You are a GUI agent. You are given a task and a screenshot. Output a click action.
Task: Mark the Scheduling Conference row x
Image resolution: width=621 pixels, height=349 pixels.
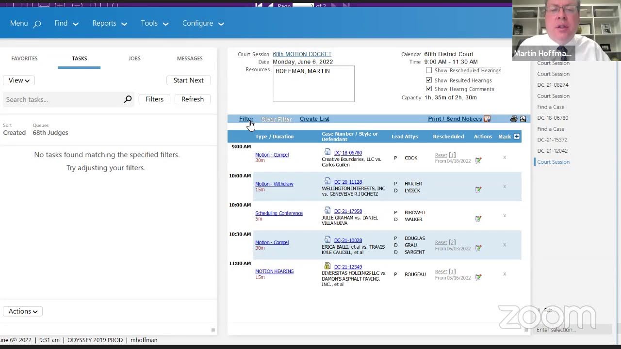click(x=505, y=215)
